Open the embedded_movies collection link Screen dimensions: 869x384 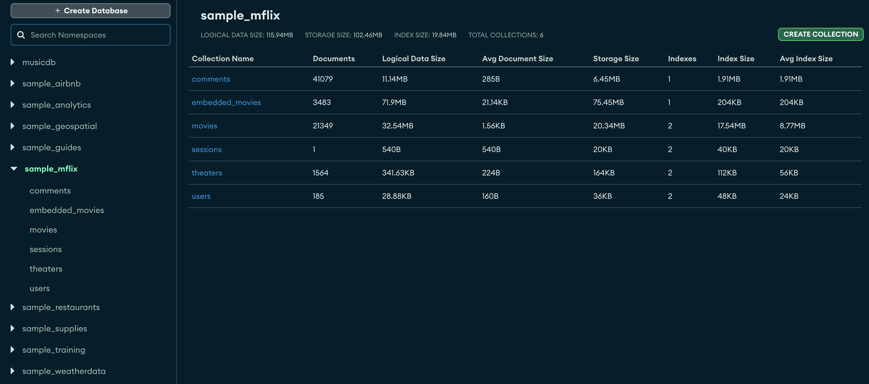click(226, 102)
